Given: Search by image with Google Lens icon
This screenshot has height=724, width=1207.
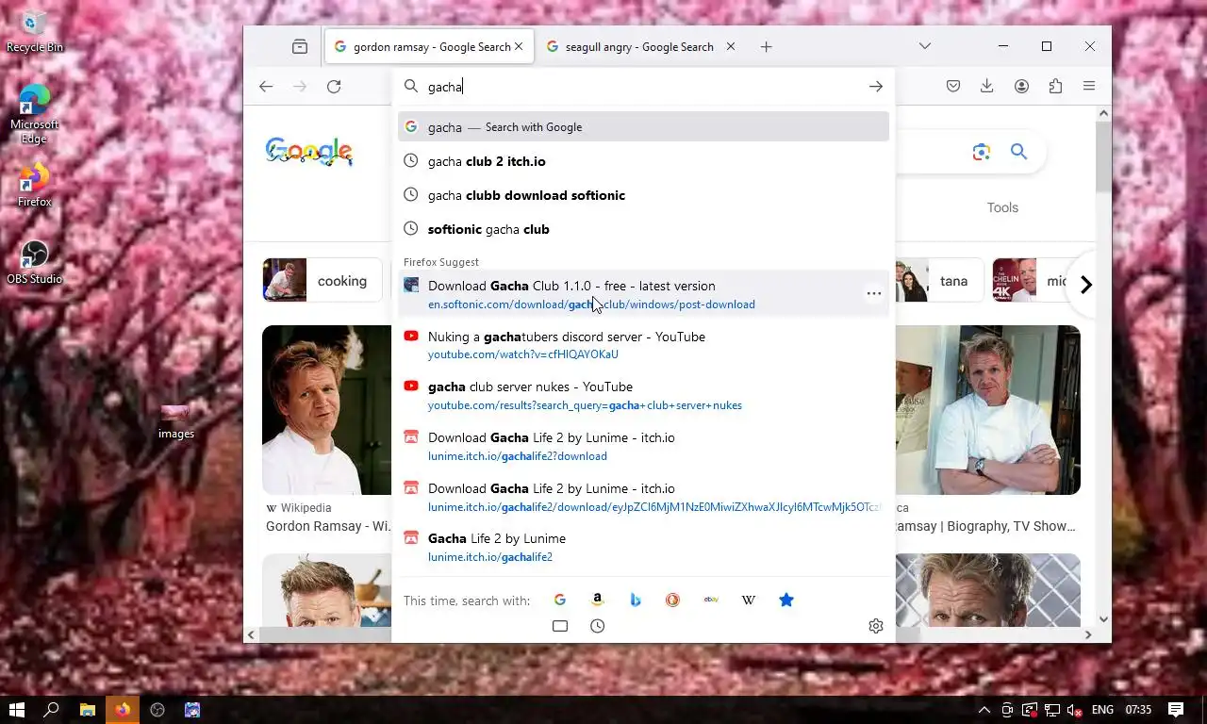Looking at the screenshot, I should click(982, 152).
